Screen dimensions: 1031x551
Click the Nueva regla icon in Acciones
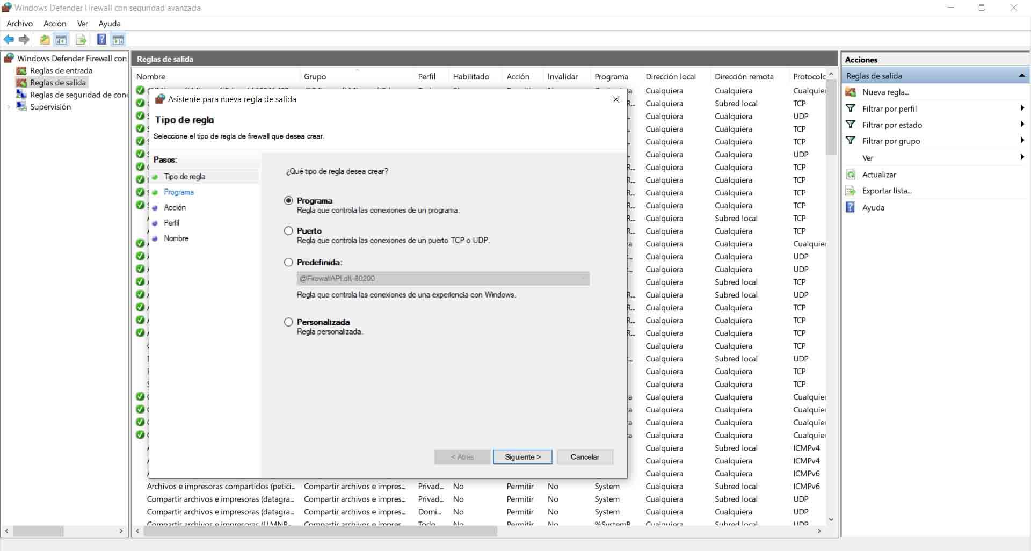tap(851, 92)
